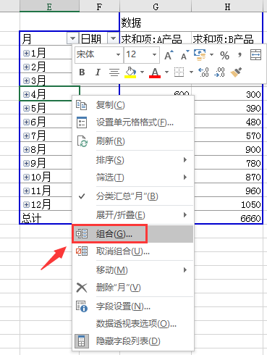Expand the 2月 row

pyautogui.click(x=26, y=67)
